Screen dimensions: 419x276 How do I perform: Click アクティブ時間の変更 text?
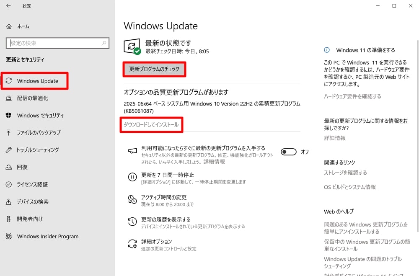164,197
